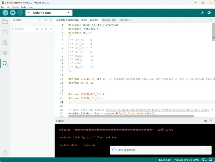The image size is (215, 162).
Task: Click the Verify checkmark button
Action: coord(5,13)
